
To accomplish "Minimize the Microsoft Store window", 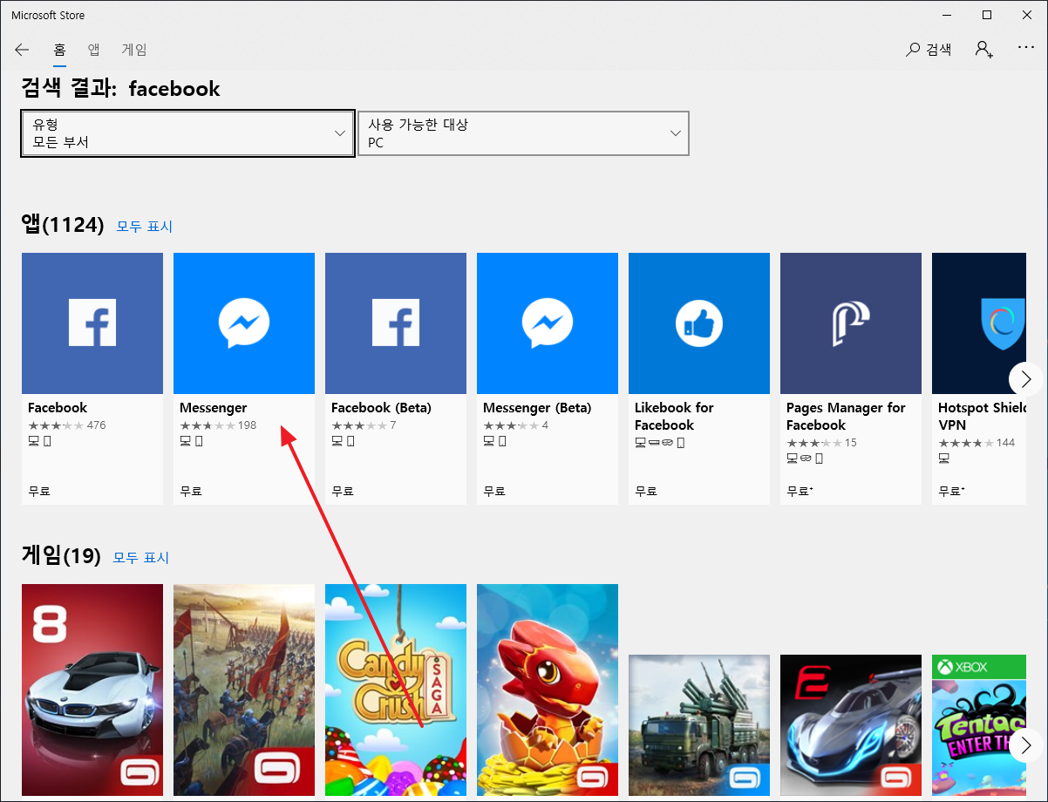I will pos(947,15).
